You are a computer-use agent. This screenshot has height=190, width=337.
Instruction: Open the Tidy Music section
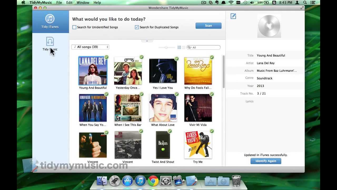[x=50, y=44]
